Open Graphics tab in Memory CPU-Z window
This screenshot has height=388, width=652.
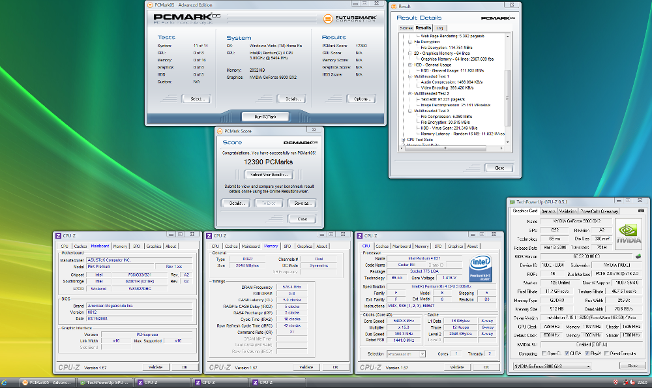click(304, 246)
